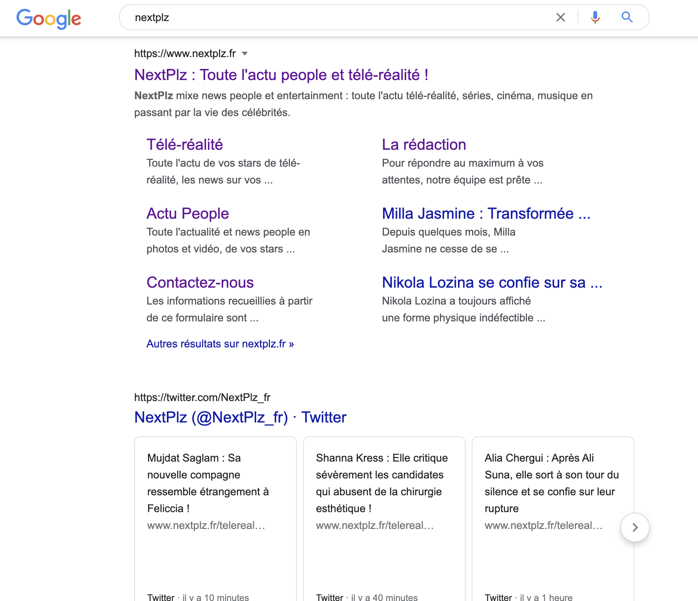Viewport: 698px width, 601px height.
Task: Click snippet 'Nikola Lozina a toujours affiché'
Action: pyautogui.click(x=456, y=301)
